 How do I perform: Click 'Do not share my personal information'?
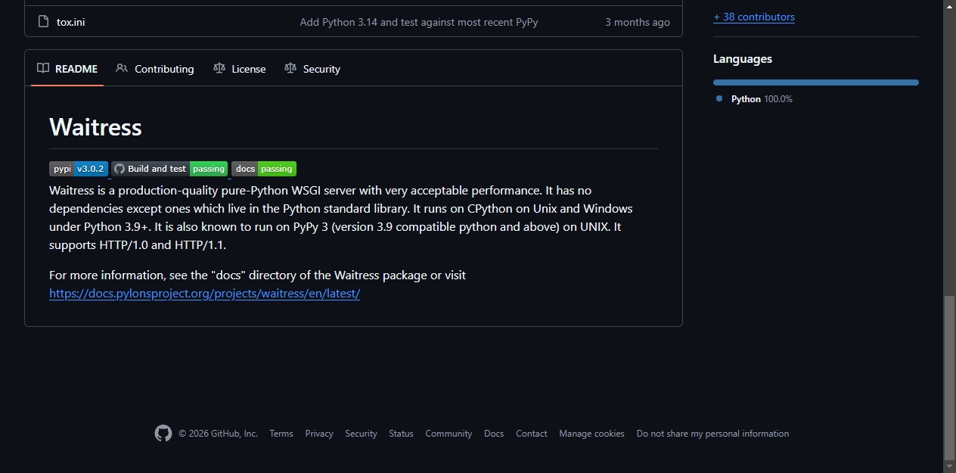712,434
